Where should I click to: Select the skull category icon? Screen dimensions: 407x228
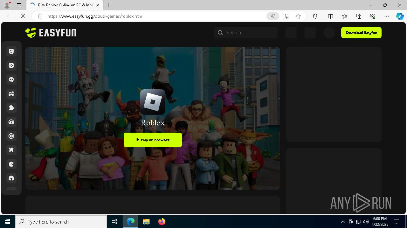coord(11,79)
